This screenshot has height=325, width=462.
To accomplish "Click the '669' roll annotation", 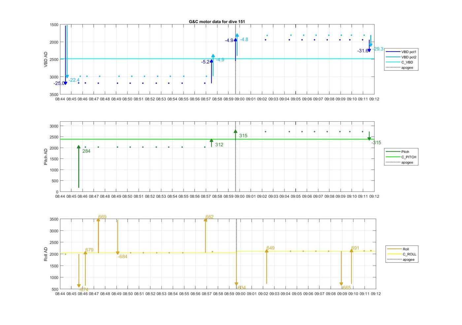I will (102, 217).
